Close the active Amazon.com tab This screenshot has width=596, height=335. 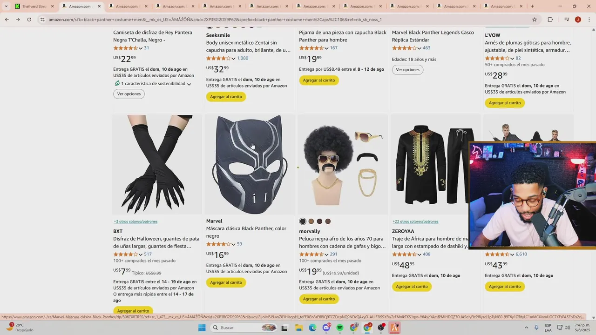(99, 6)
